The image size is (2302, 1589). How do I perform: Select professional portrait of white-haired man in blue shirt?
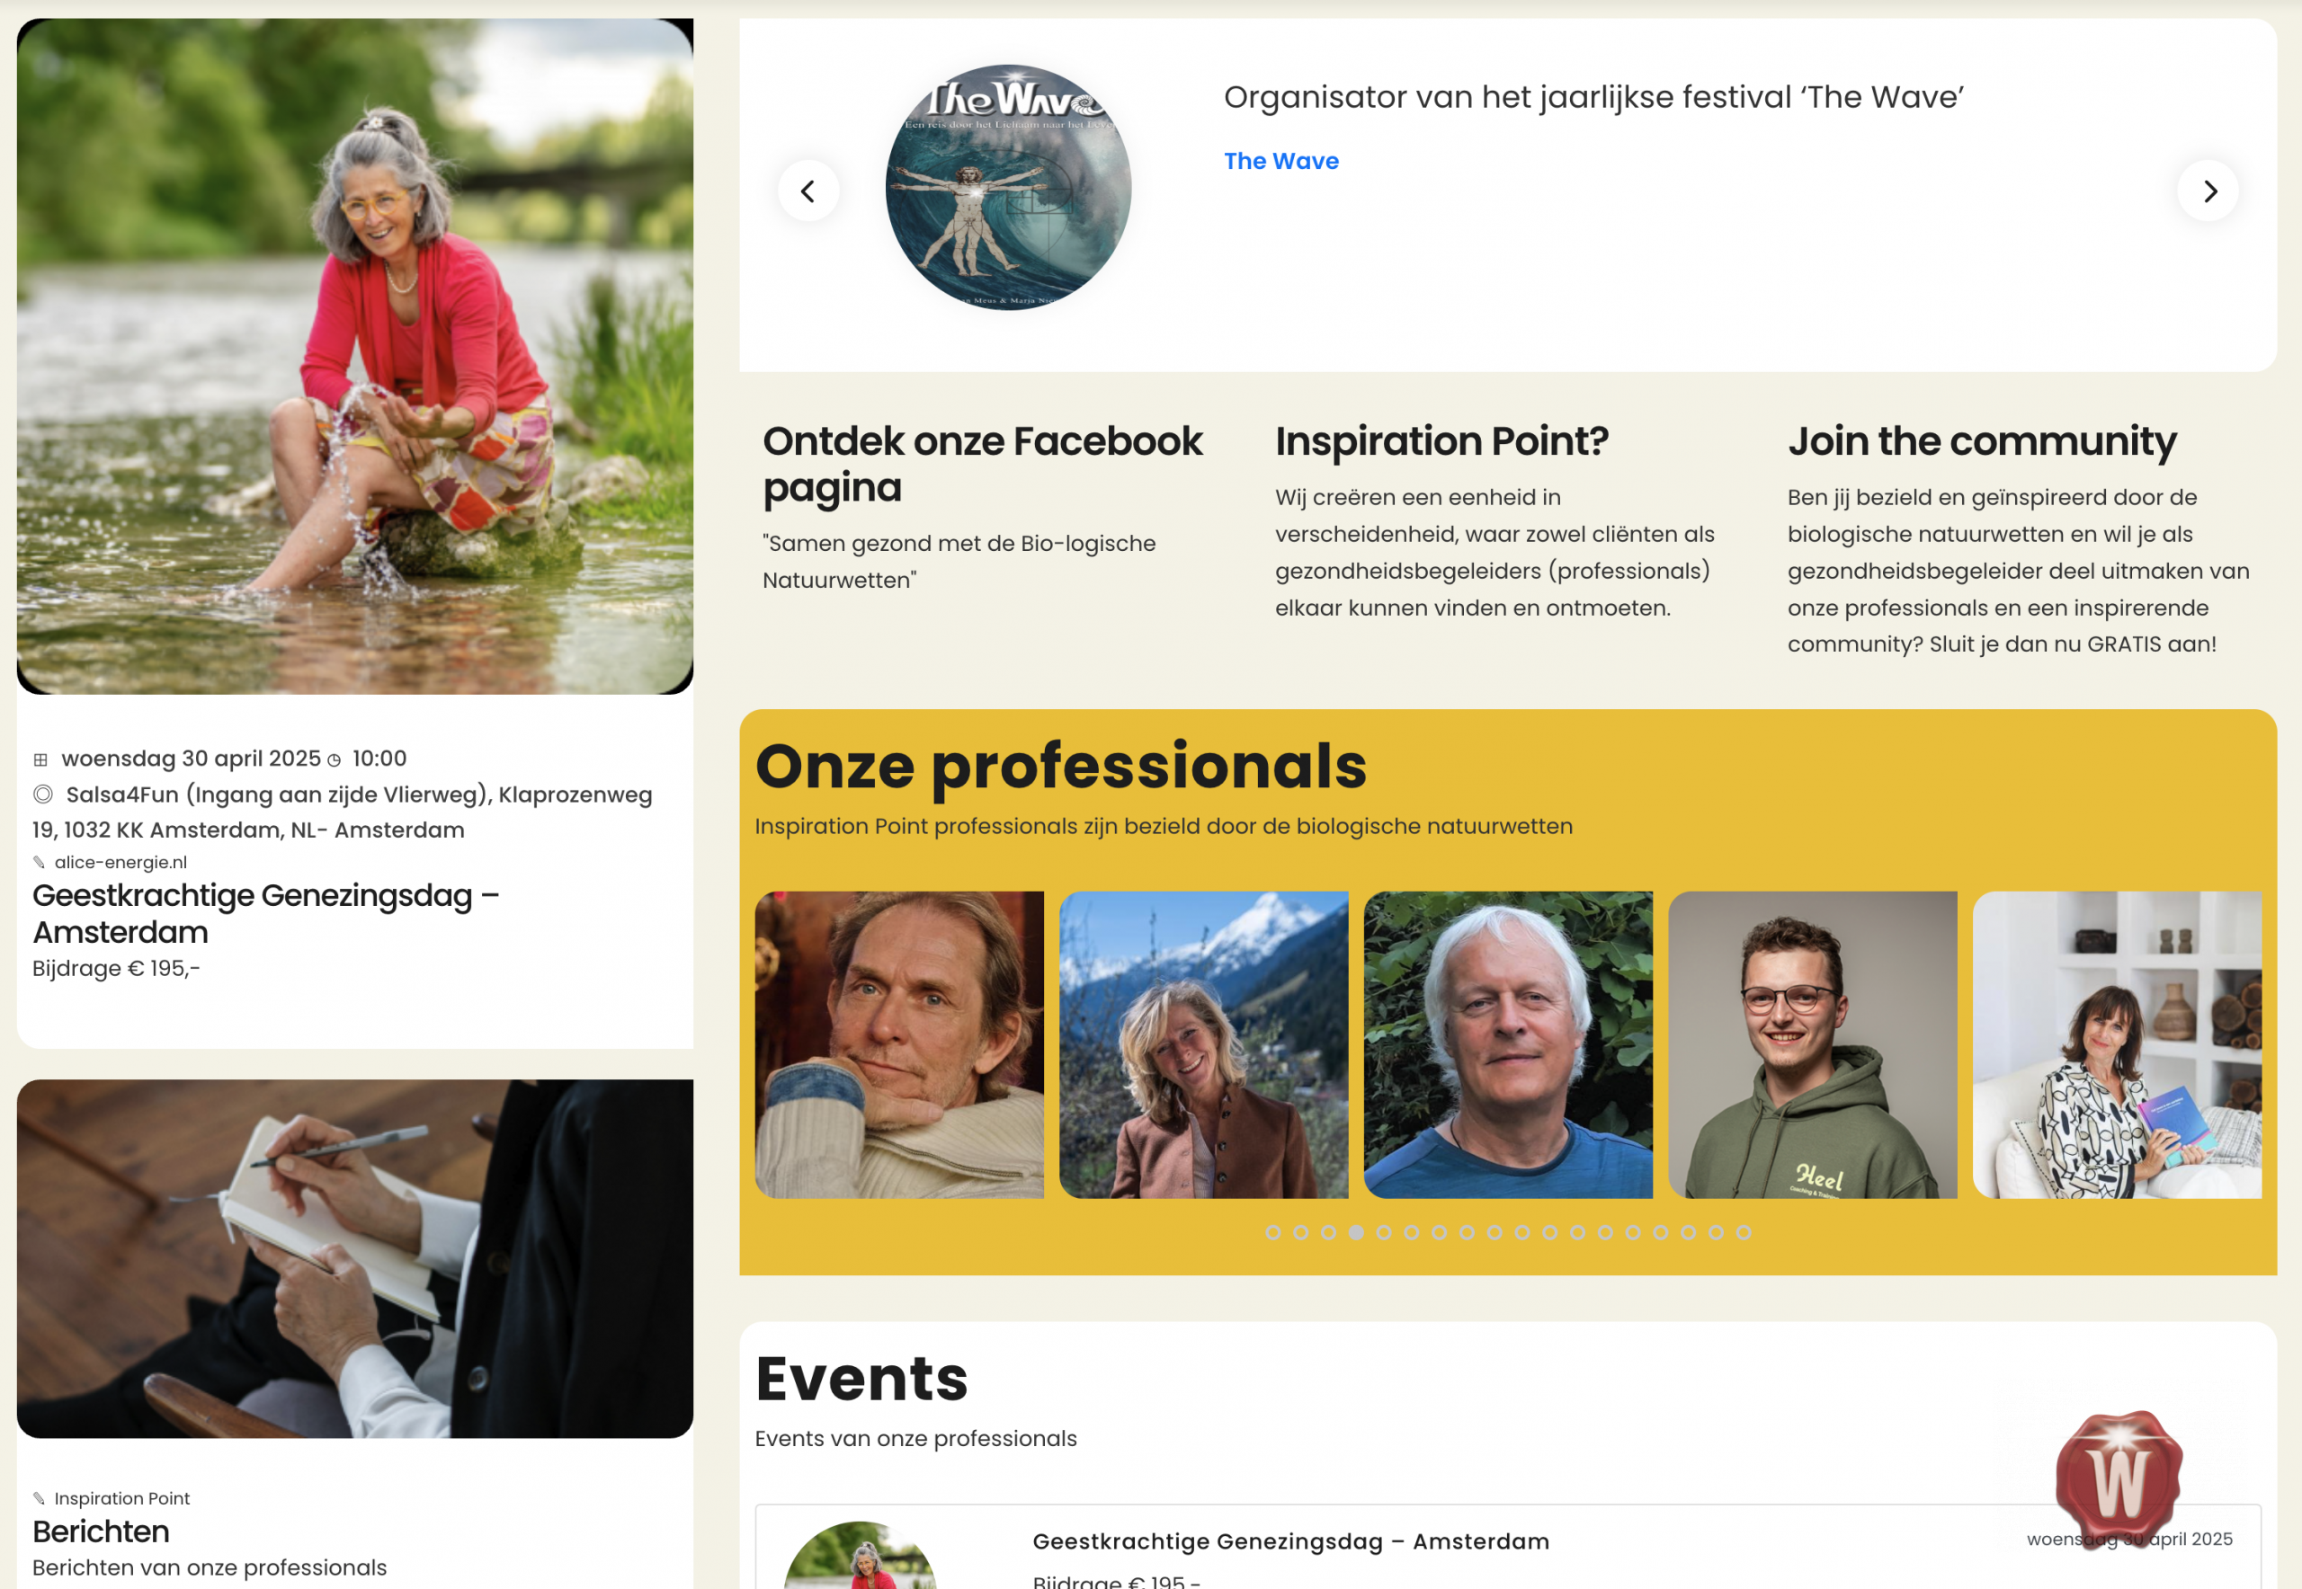click(1508, 1044)
